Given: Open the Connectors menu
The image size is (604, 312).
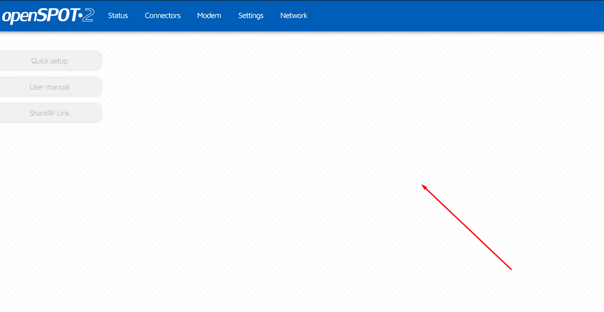Looking at the screenshot, I should (x=162, y=15).
